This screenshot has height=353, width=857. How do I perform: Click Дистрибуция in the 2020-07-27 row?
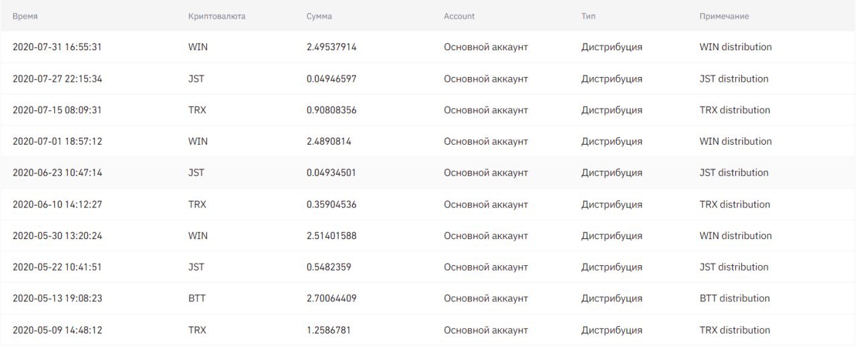(x=612, y=79)
